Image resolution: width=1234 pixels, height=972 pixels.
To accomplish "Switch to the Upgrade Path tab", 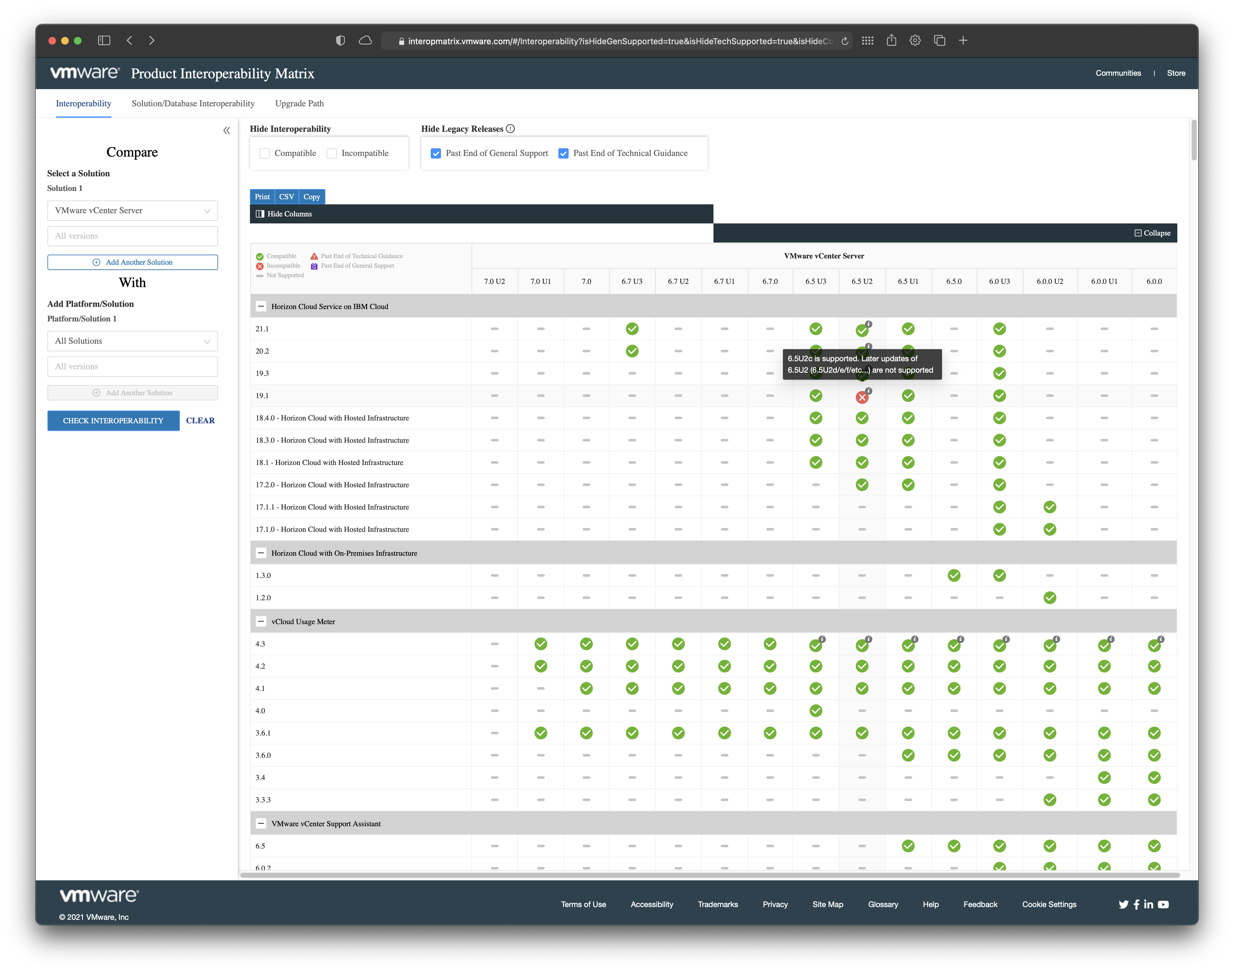I will click(x=299, y=103).
